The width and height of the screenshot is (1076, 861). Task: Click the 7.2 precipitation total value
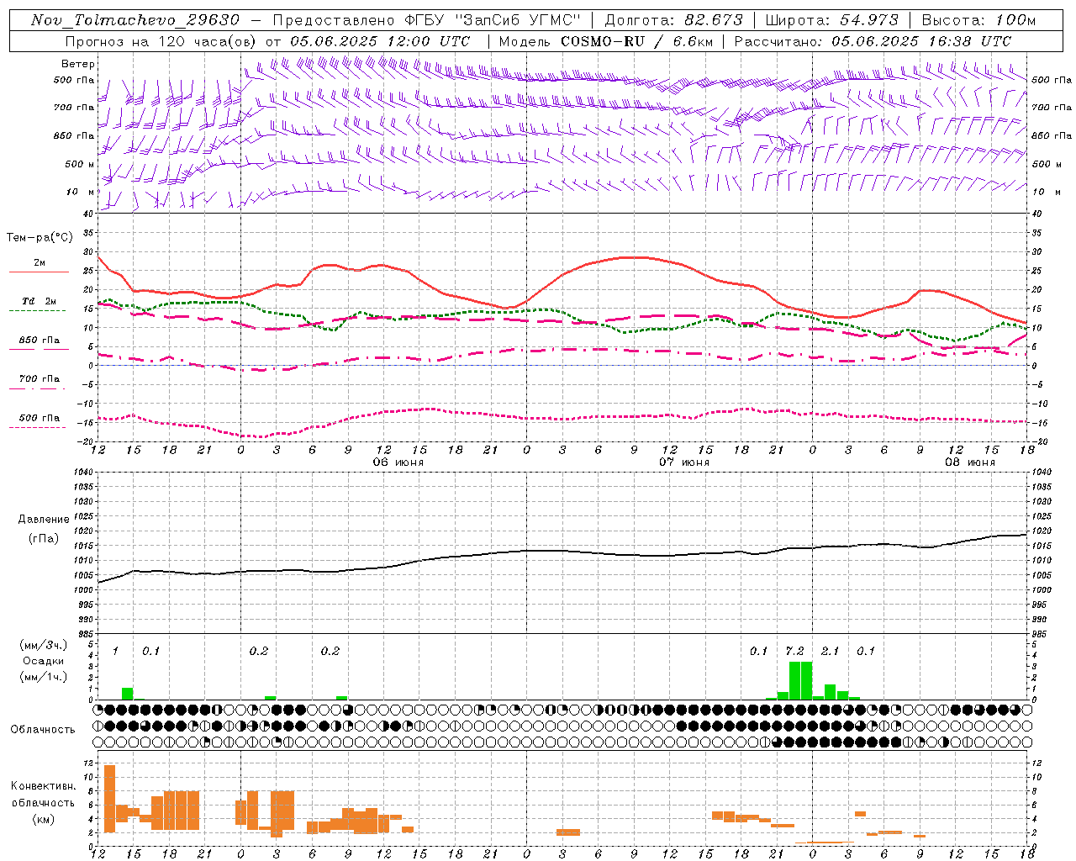click(794, 652)
